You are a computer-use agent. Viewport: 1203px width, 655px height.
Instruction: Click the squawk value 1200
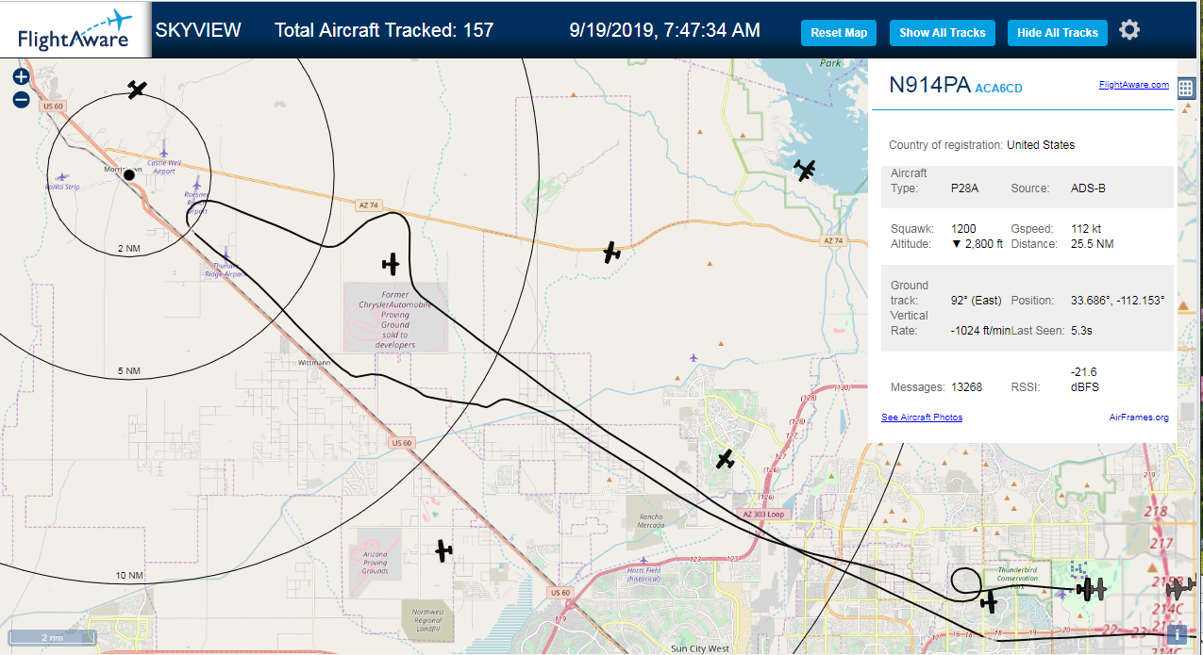pyautogui.click(x=963, y=229)
